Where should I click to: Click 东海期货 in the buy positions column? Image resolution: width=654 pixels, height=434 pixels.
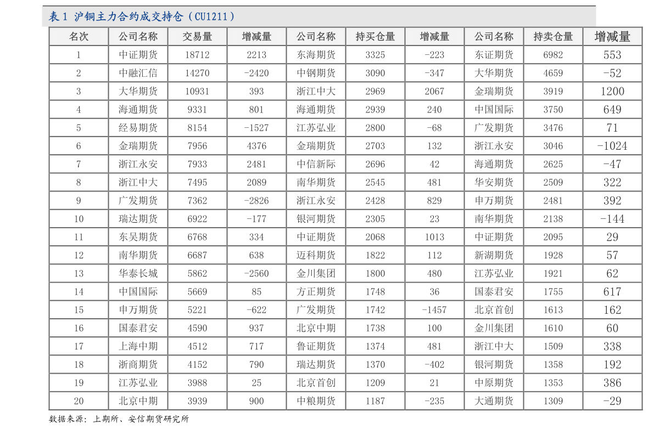316,55
